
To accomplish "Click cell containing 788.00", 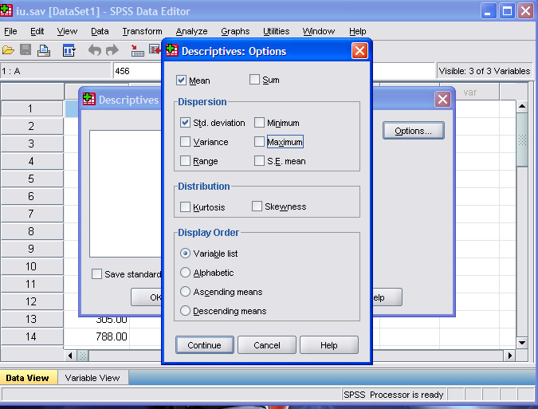I will (x=97, y=336).
